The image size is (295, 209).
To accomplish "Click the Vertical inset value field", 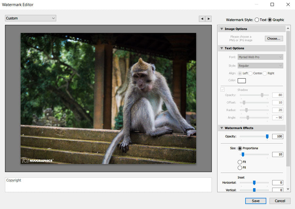I will 278,190.
